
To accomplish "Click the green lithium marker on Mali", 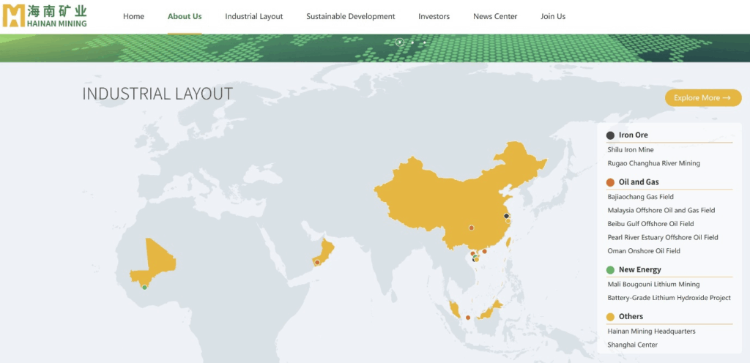I will [x=144, y=287].
